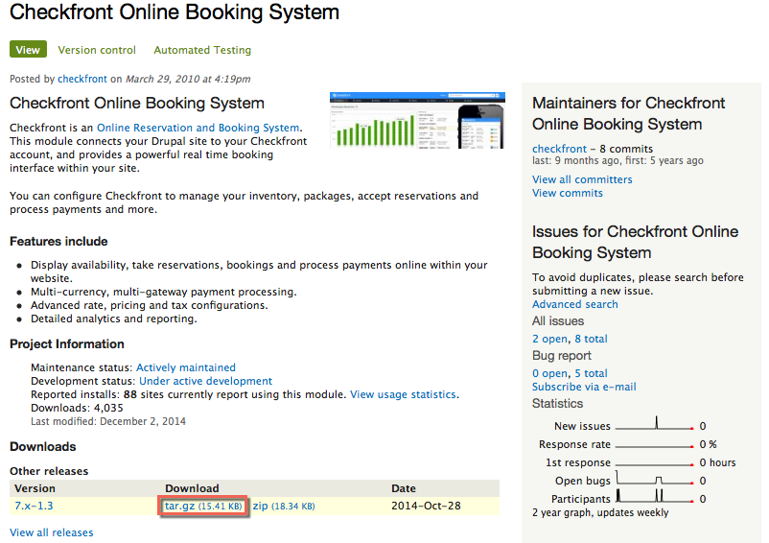Select the New issues sparkline graph
Screen dimensions: 769x543
pos(654,423)
